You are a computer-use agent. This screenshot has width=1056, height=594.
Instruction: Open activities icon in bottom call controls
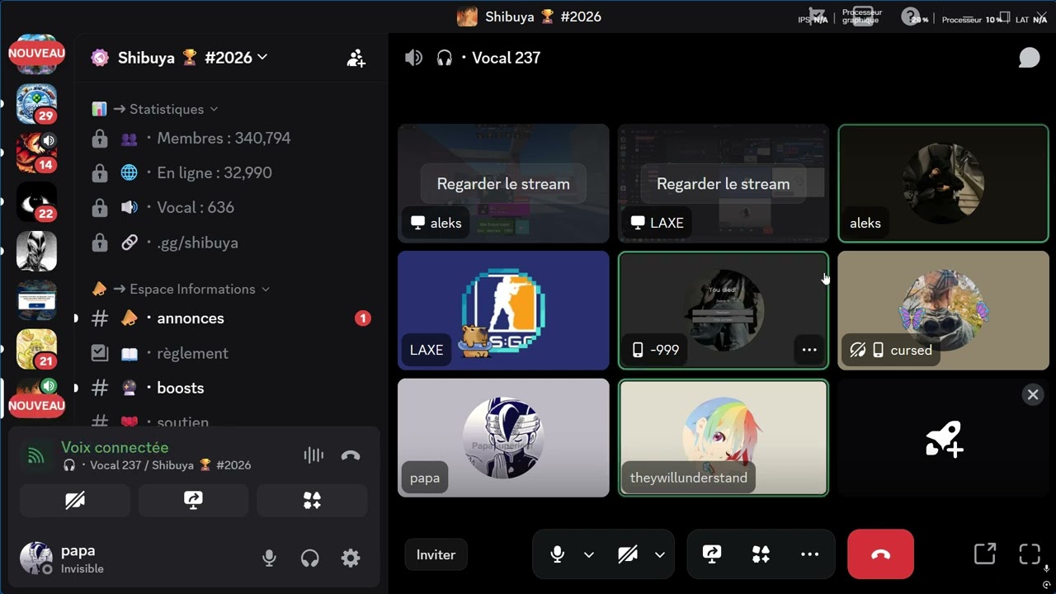click(x=761, y=554)
